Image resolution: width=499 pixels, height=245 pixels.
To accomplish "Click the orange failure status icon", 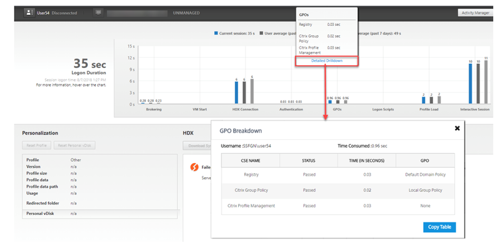I will tap(194, 167).
